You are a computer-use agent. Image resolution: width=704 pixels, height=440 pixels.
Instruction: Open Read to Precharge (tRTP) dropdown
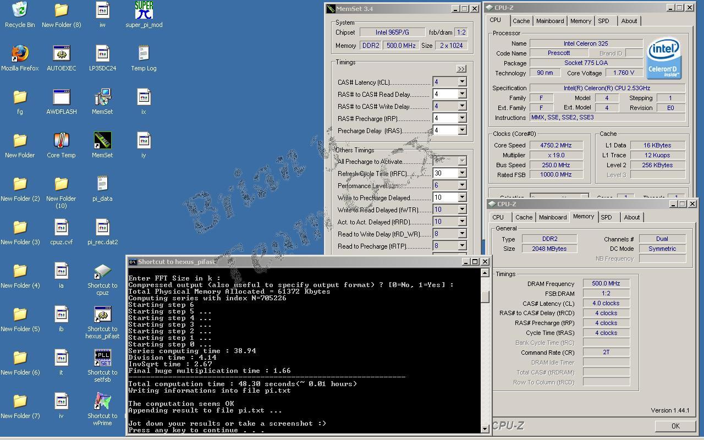tap(462, 246)
